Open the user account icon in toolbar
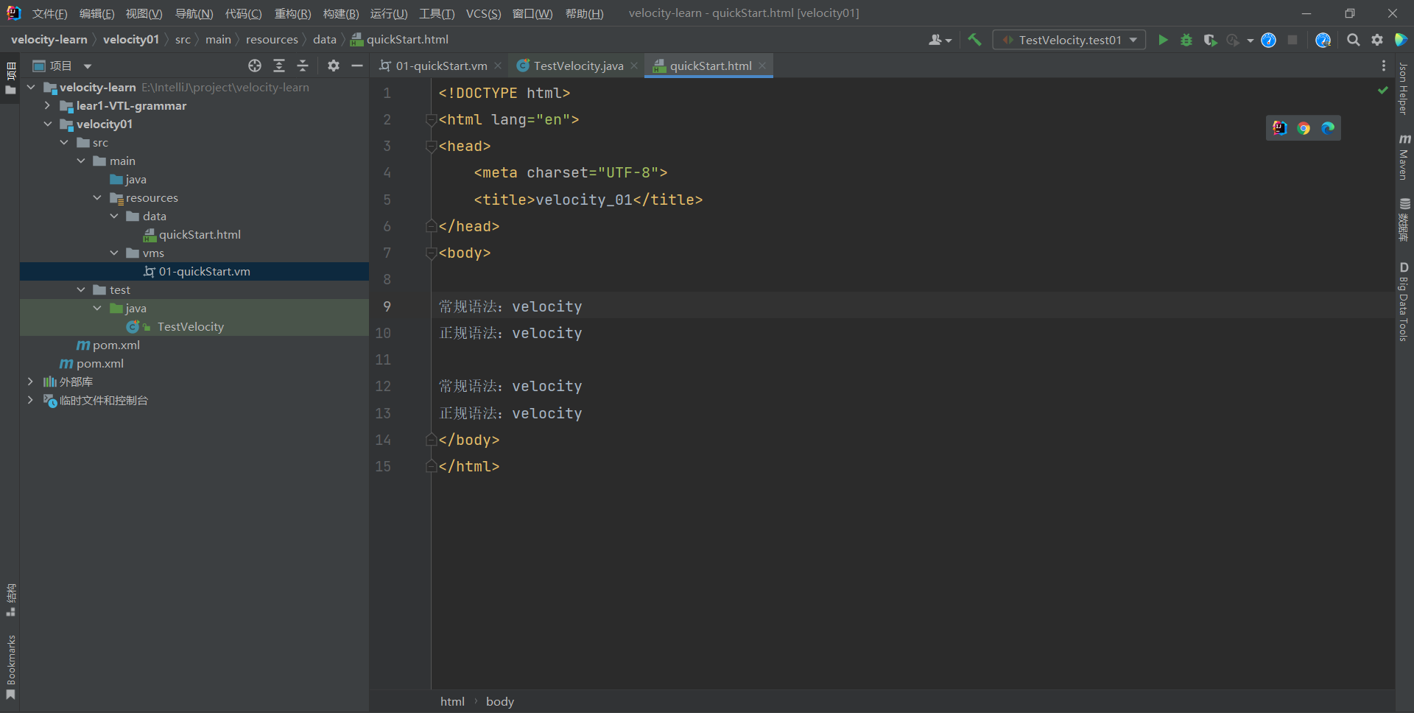The height and width of the screenshot is (713, 1414). pyautogui.click(x=940, y=40)
